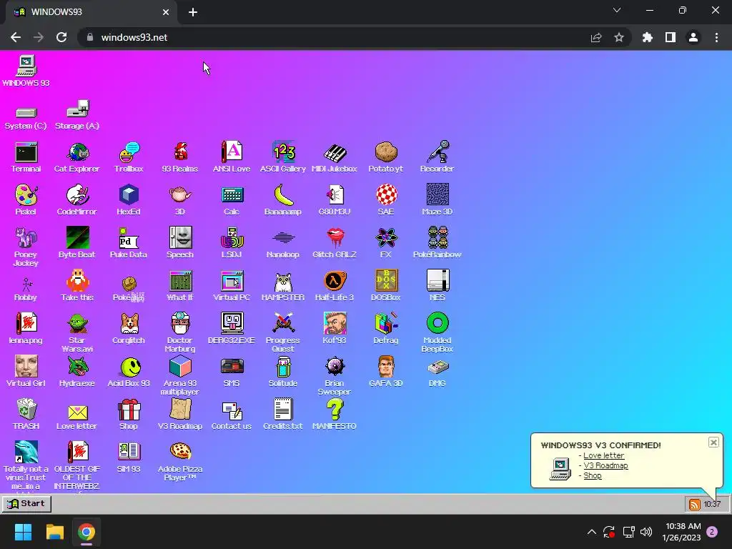The image size is (732, 549).
Task: Open the browser profile avatar
Action: [693, 37]
